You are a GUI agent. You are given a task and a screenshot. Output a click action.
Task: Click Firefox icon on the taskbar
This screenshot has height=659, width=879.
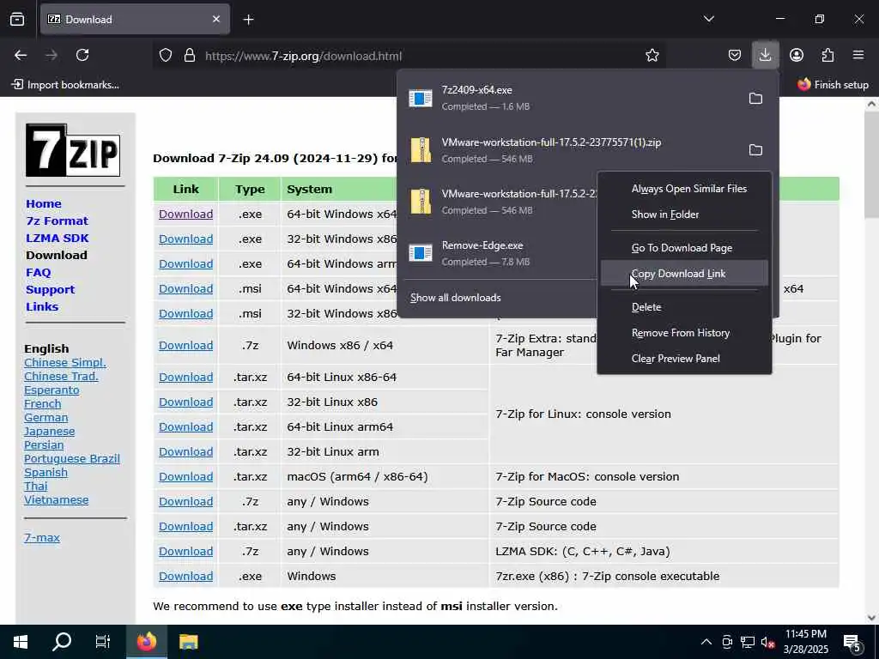click(x=146, y=642)
